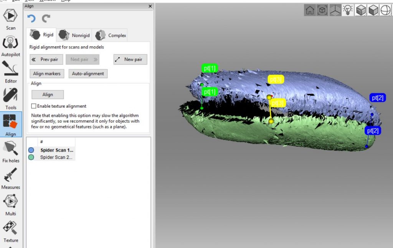Click the second cube view icon
The height and width of the screenshot is (248, 393).
(x=373, y=10)
